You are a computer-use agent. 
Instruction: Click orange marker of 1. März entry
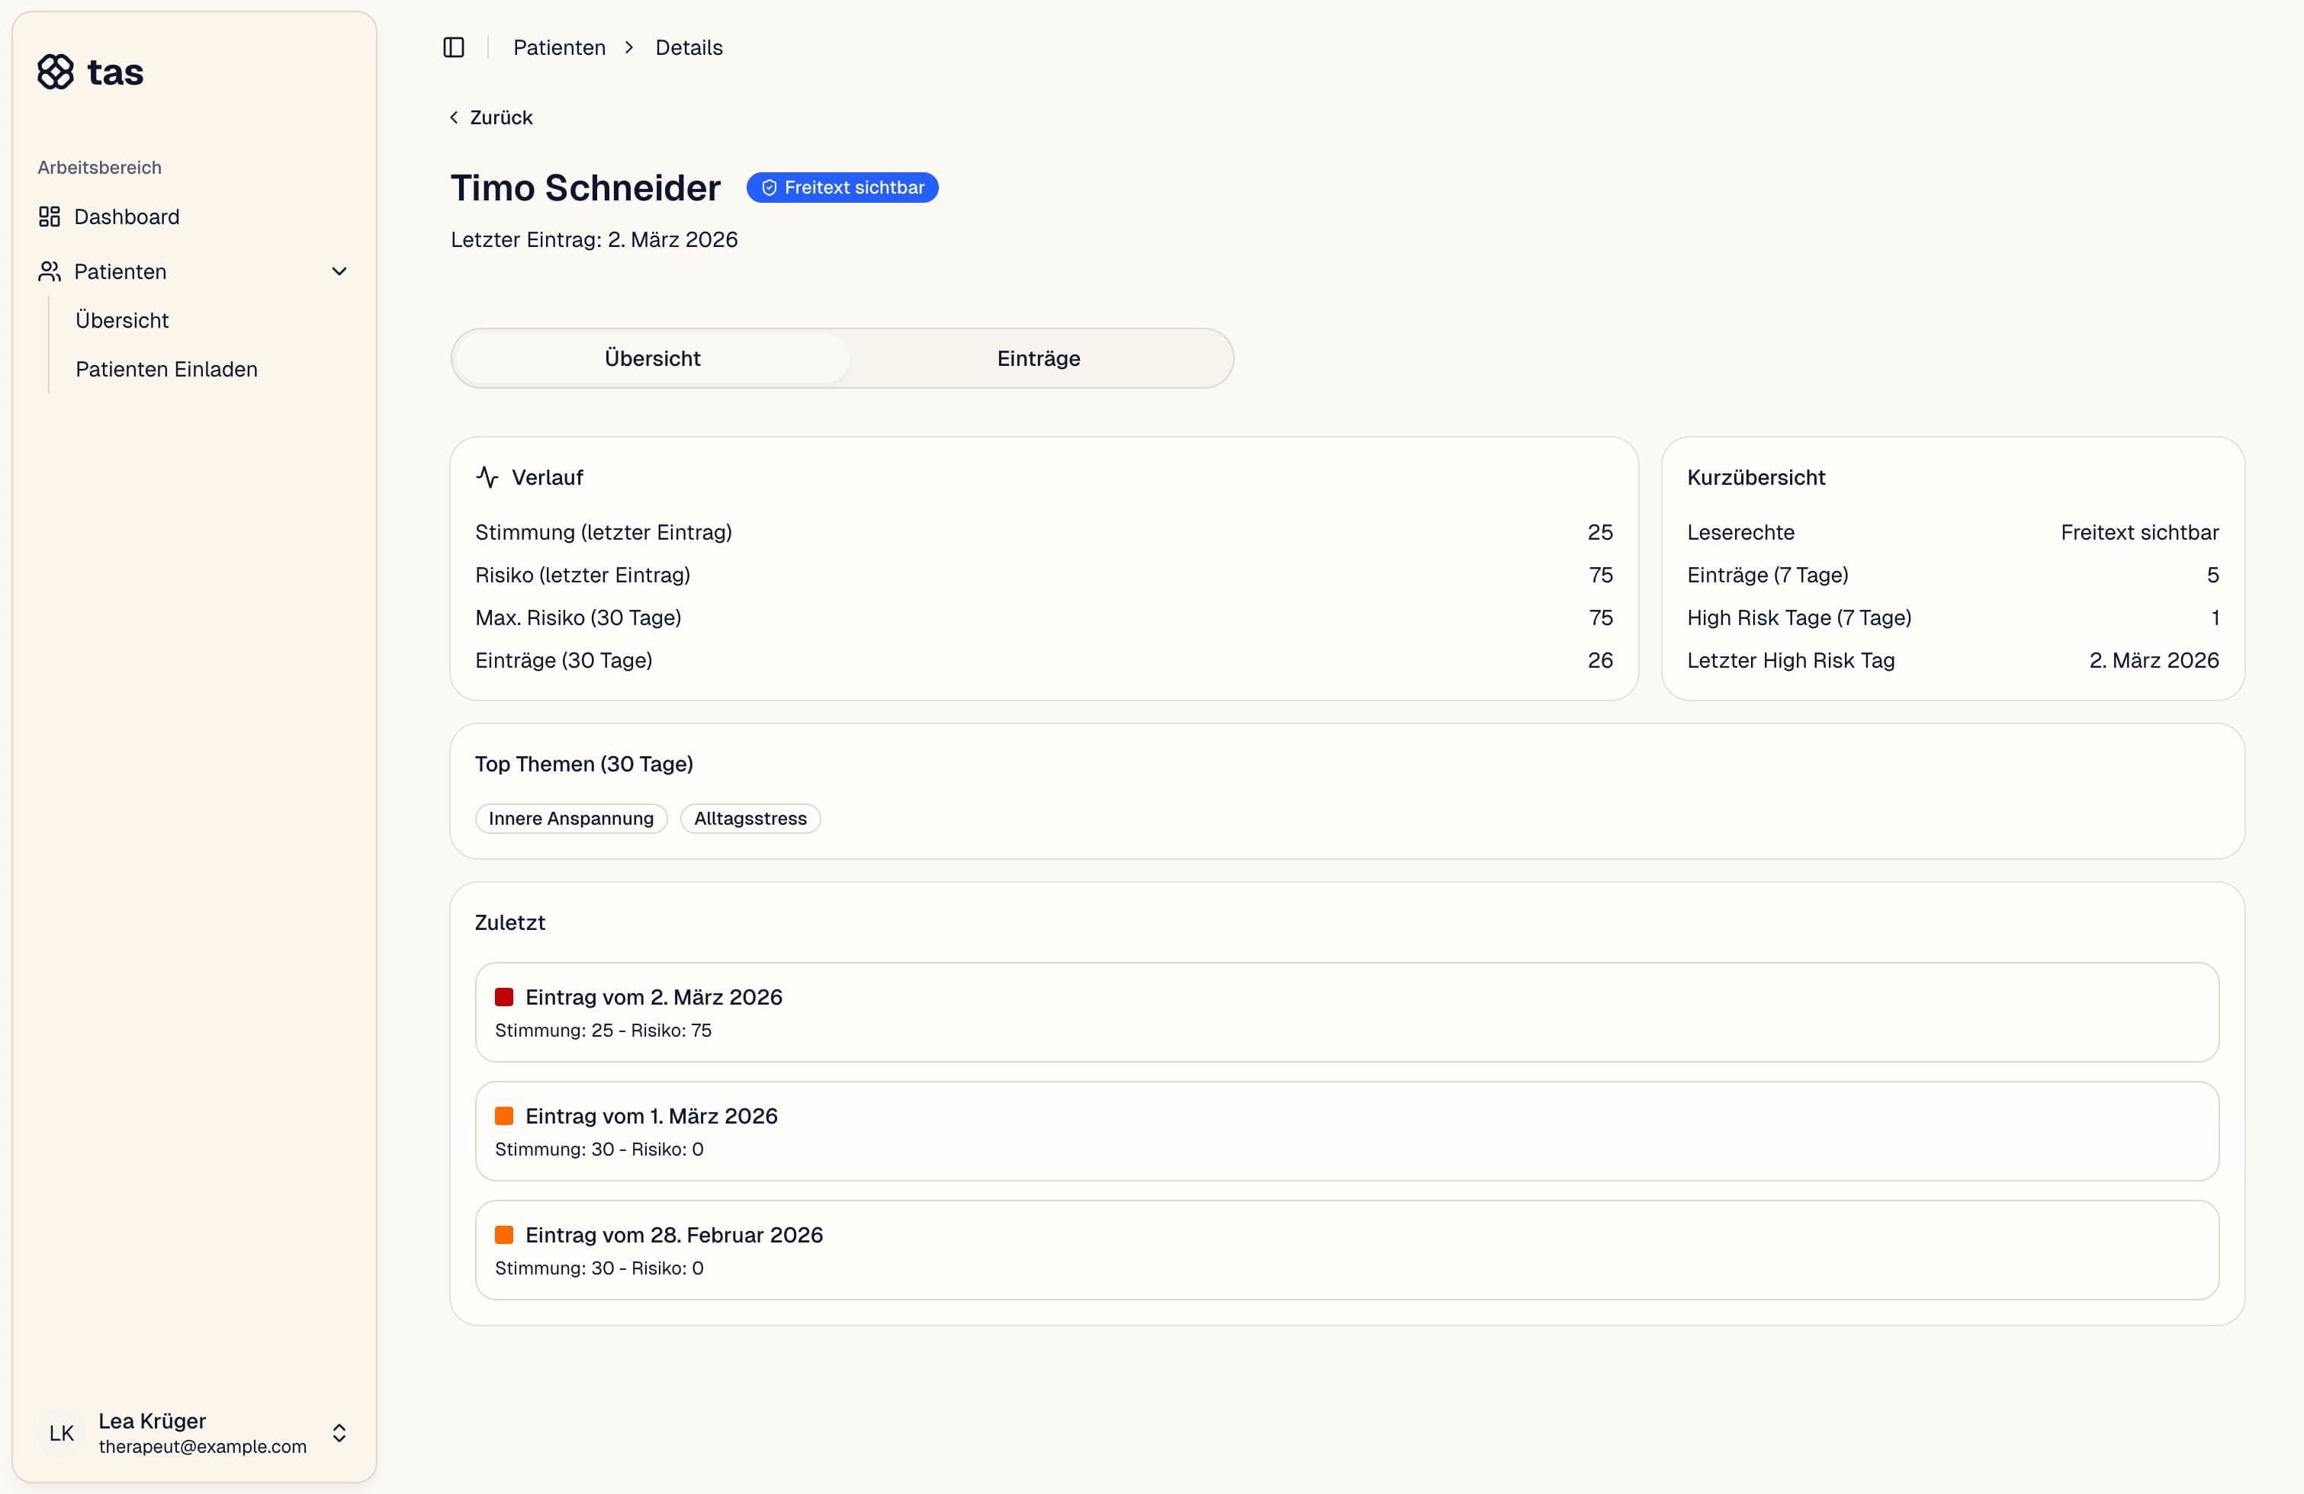click(504, 1116)
